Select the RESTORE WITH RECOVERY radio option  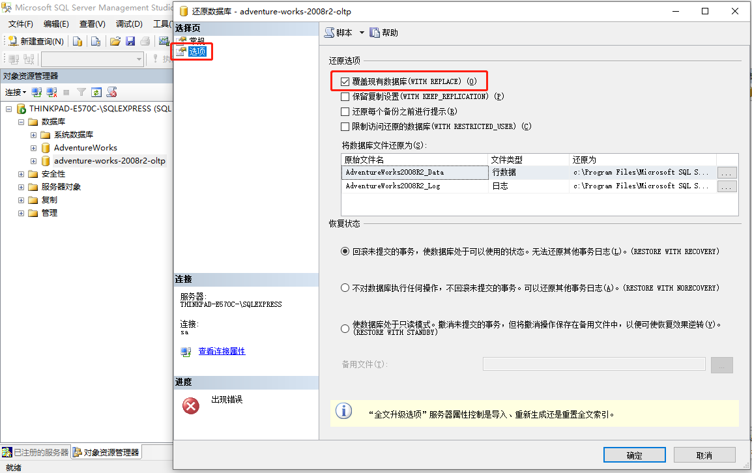coord(345,251)
